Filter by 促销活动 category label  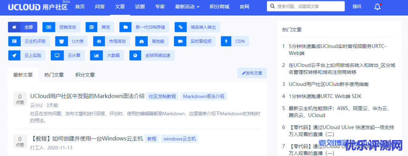(68, 27)
